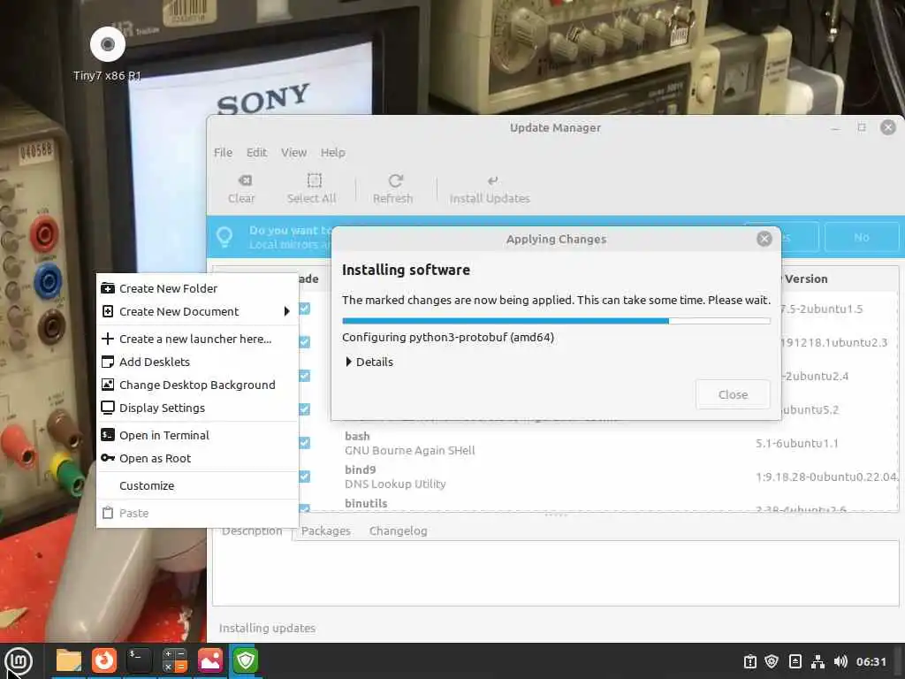Choose Open in Terminal
Screen dimensions: 905x679
tap(197, 435)
